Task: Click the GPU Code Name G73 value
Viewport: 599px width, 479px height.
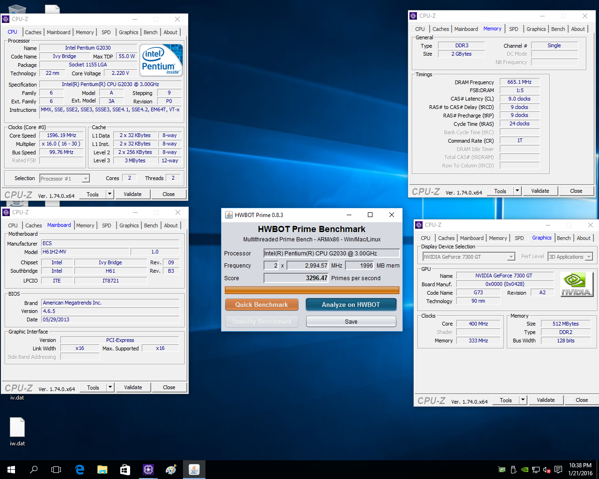Action: pyautogui.click(x=478, y=292)
